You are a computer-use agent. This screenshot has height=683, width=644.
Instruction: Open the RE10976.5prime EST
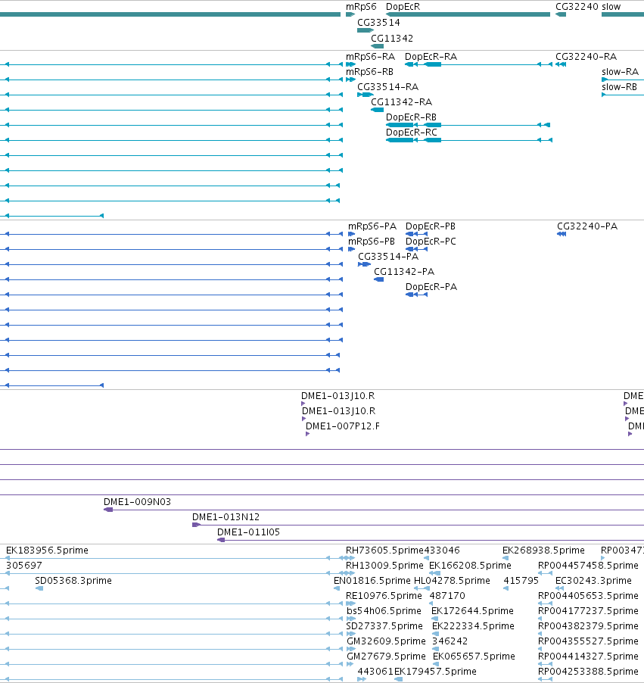pyautogui.click(x=350, y=603)
